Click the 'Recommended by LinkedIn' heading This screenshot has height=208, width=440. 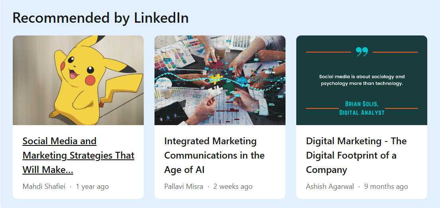click(100, 18)
